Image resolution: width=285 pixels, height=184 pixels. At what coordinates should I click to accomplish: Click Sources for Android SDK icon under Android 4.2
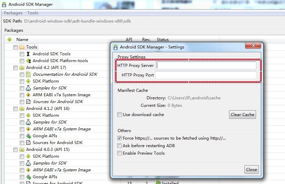pyautogui.click(x=28, y=101)
